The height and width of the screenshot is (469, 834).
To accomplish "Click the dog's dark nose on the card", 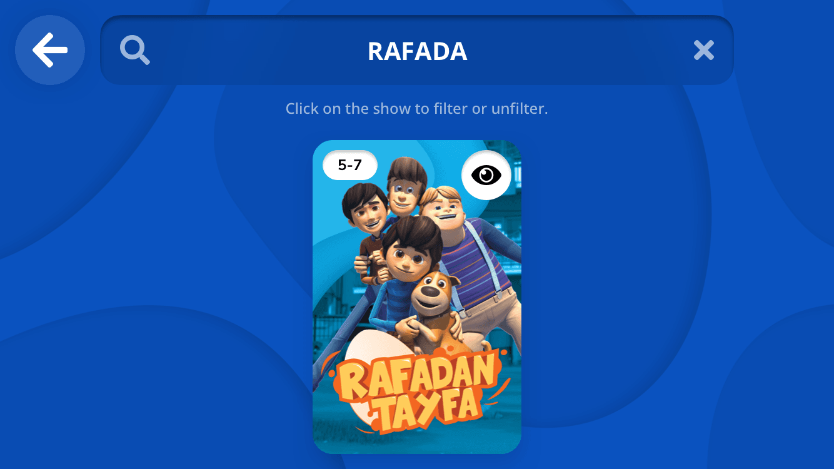I will [430, 291].
